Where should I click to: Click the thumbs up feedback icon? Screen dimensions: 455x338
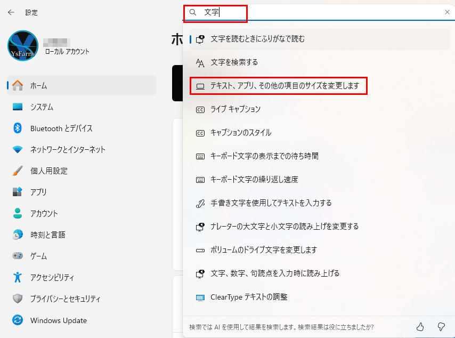pyautogui.click(x=420, y=326)
